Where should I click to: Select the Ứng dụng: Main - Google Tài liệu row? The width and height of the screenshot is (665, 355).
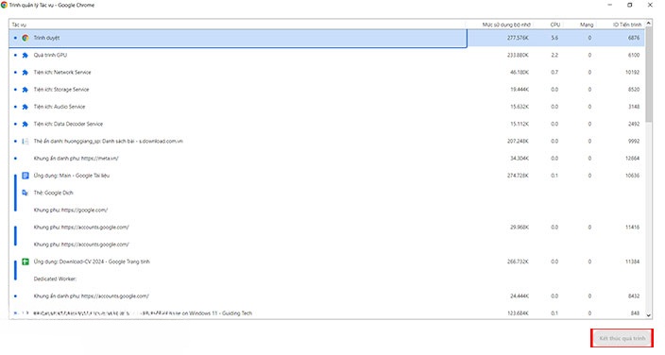click(x=327, y=176)
